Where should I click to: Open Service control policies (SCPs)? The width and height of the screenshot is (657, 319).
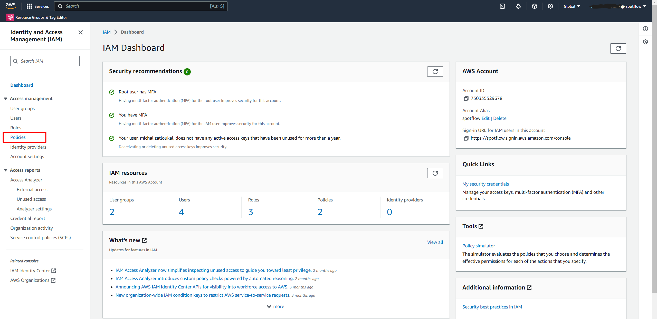(41, 238)
